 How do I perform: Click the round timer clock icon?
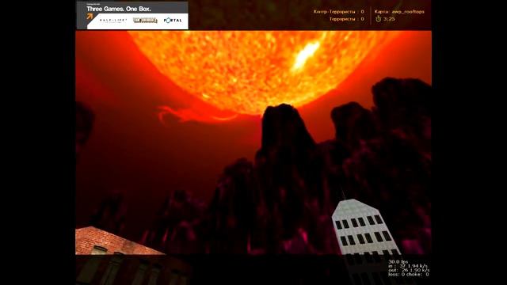point(378,19)
